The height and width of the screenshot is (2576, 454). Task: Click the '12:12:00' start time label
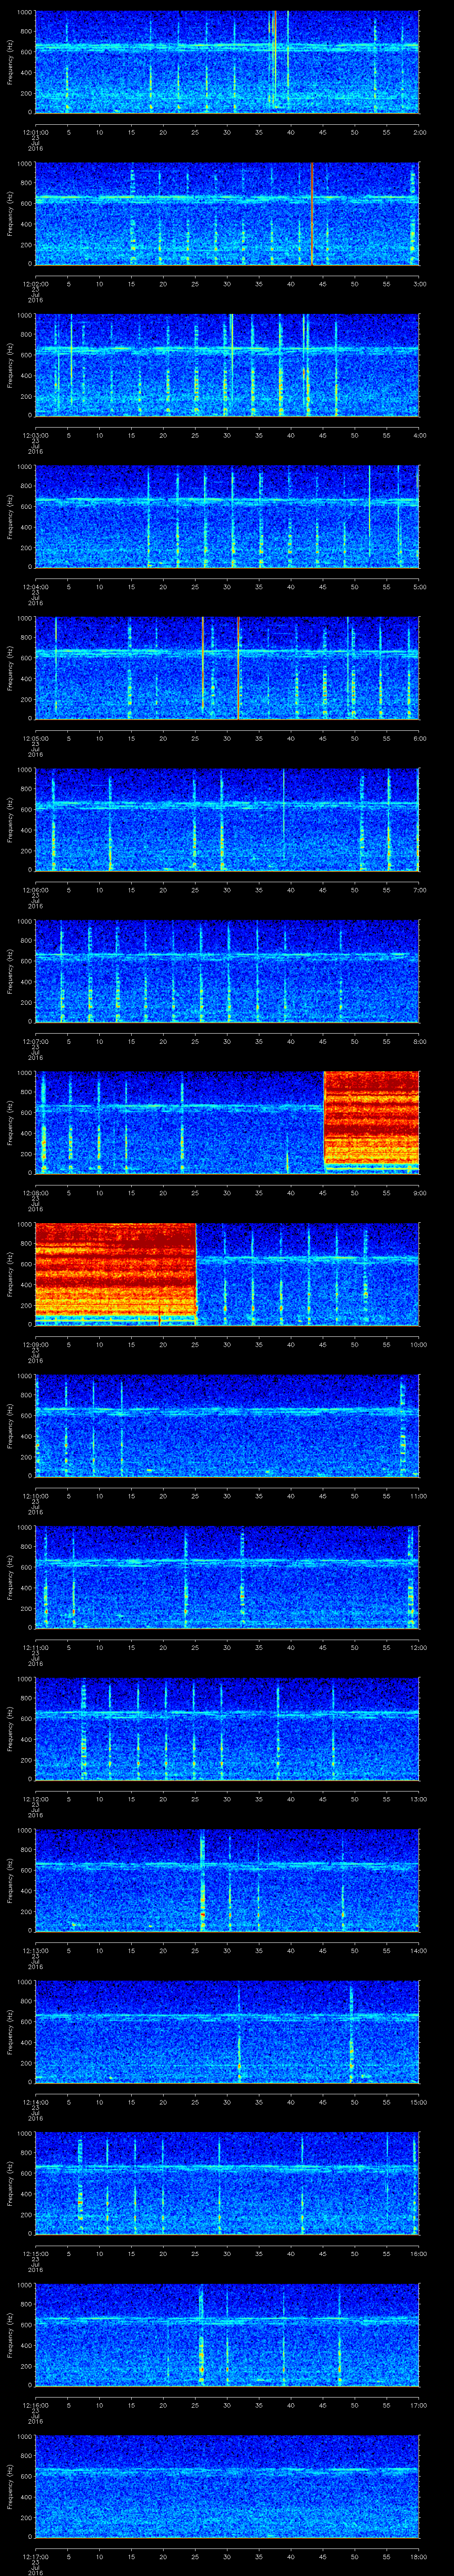[35, 1800]
